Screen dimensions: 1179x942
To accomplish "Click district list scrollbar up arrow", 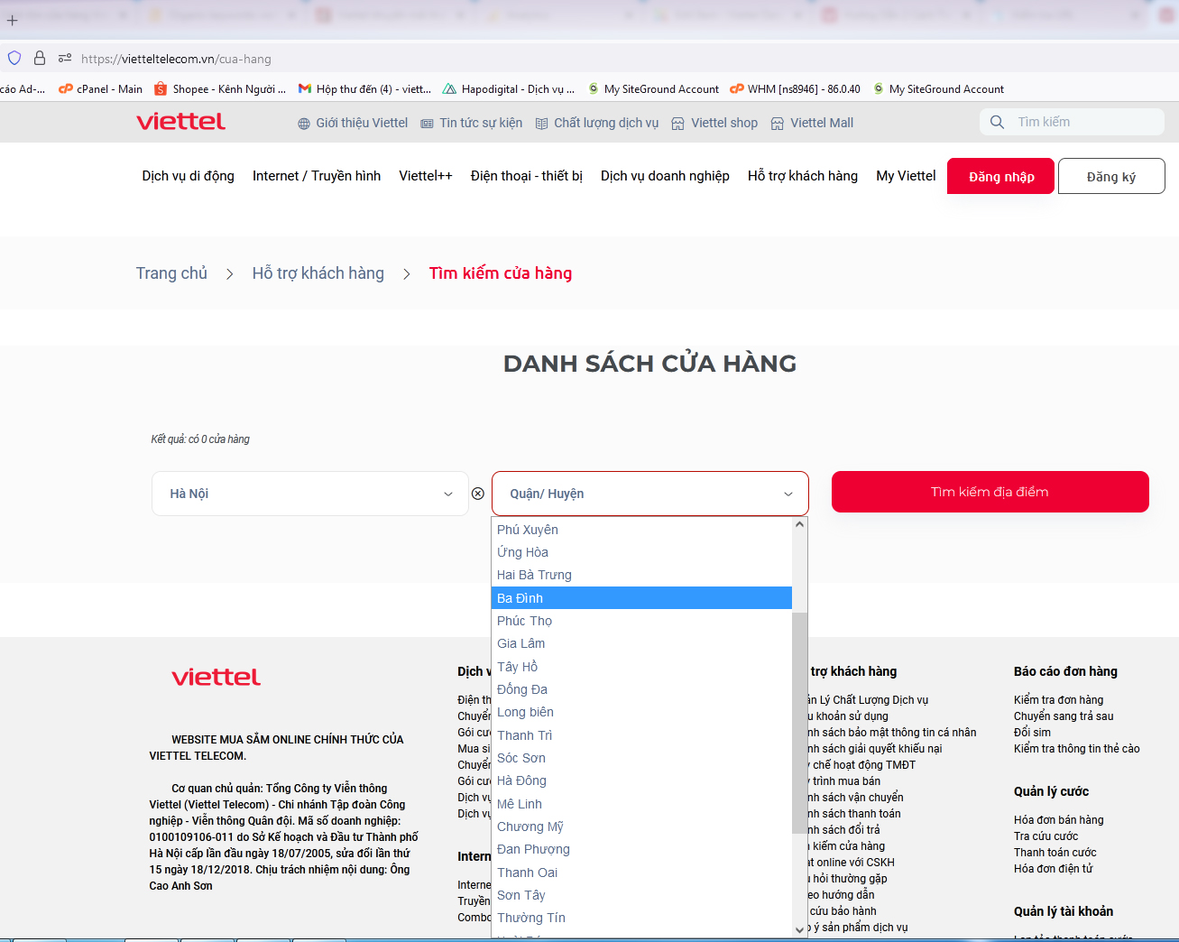I will click(799, 524).
